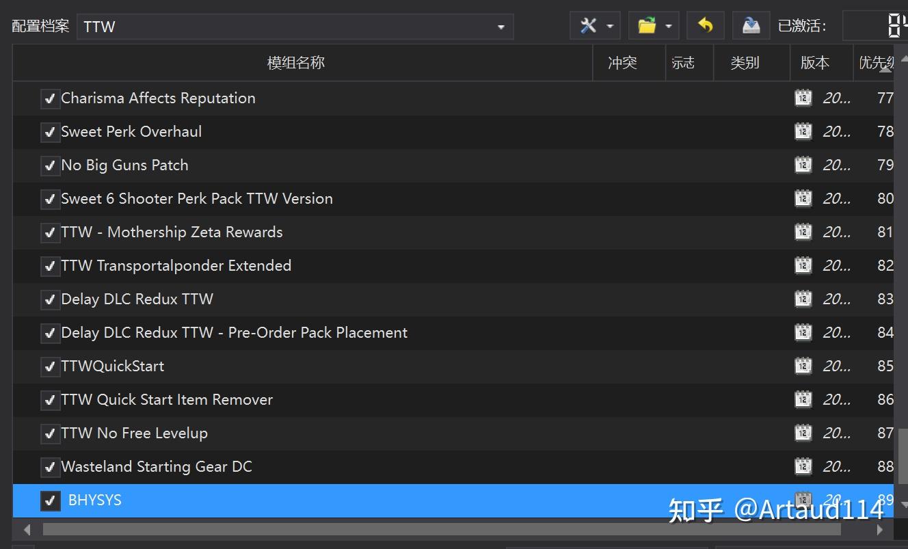Screen dimensions: 908x549
Task: Click the horizontal scrollbar right arrow
Action: coord(880,529)
